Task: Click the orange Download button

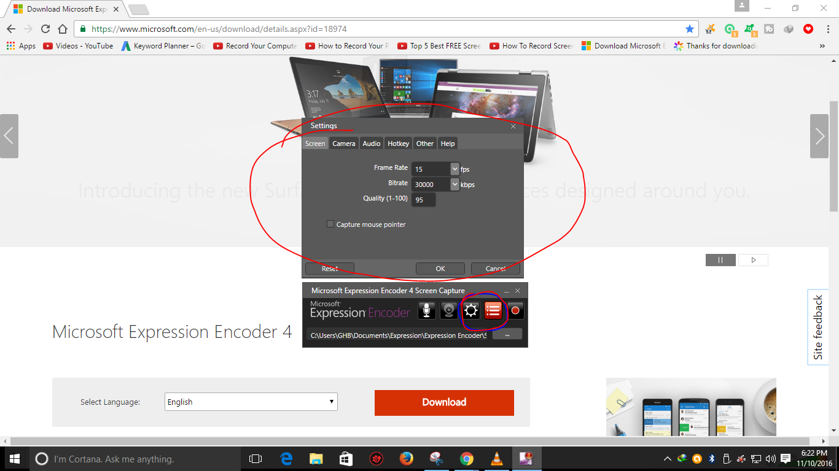Action: pos(444,402)
